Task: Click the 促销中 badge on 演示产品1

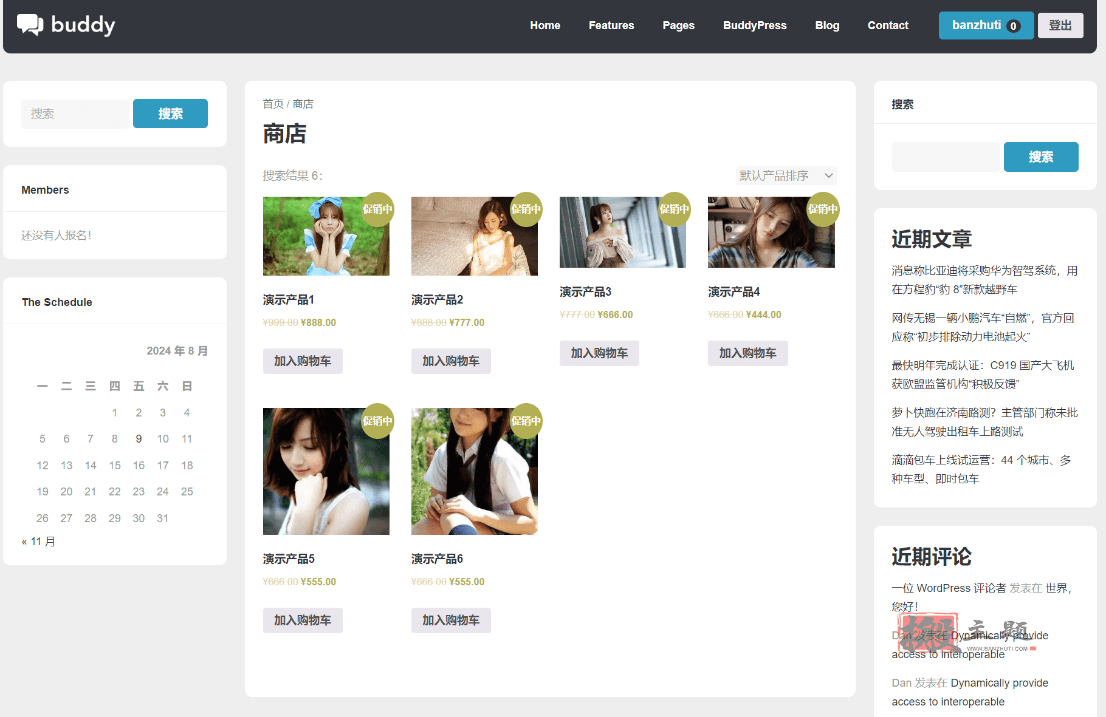Action: click(377, 209)
